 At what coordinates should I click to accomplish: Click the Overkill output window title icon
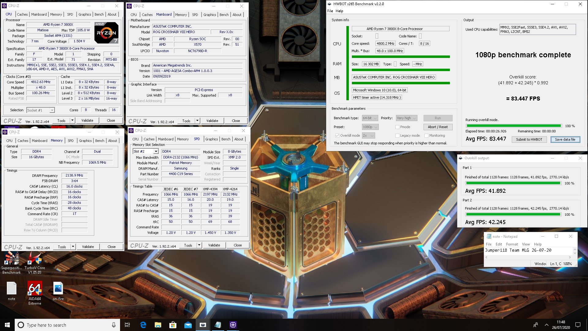(x=460, y=158)
